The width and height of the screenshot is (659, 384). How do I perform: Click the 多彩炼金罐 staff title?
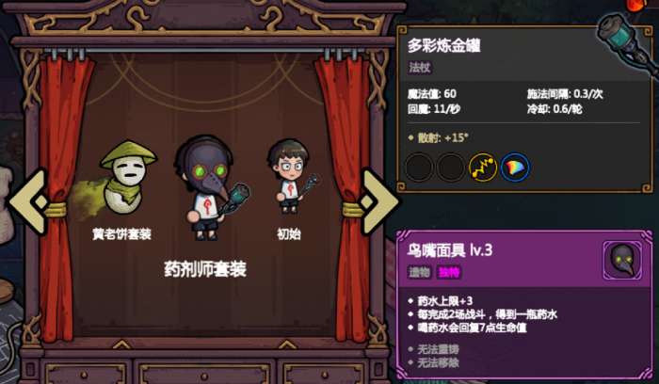pos(444,45)
